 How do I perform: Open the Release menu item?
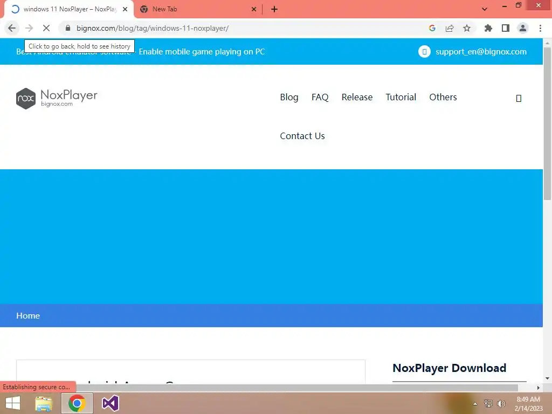coord(357,97)
